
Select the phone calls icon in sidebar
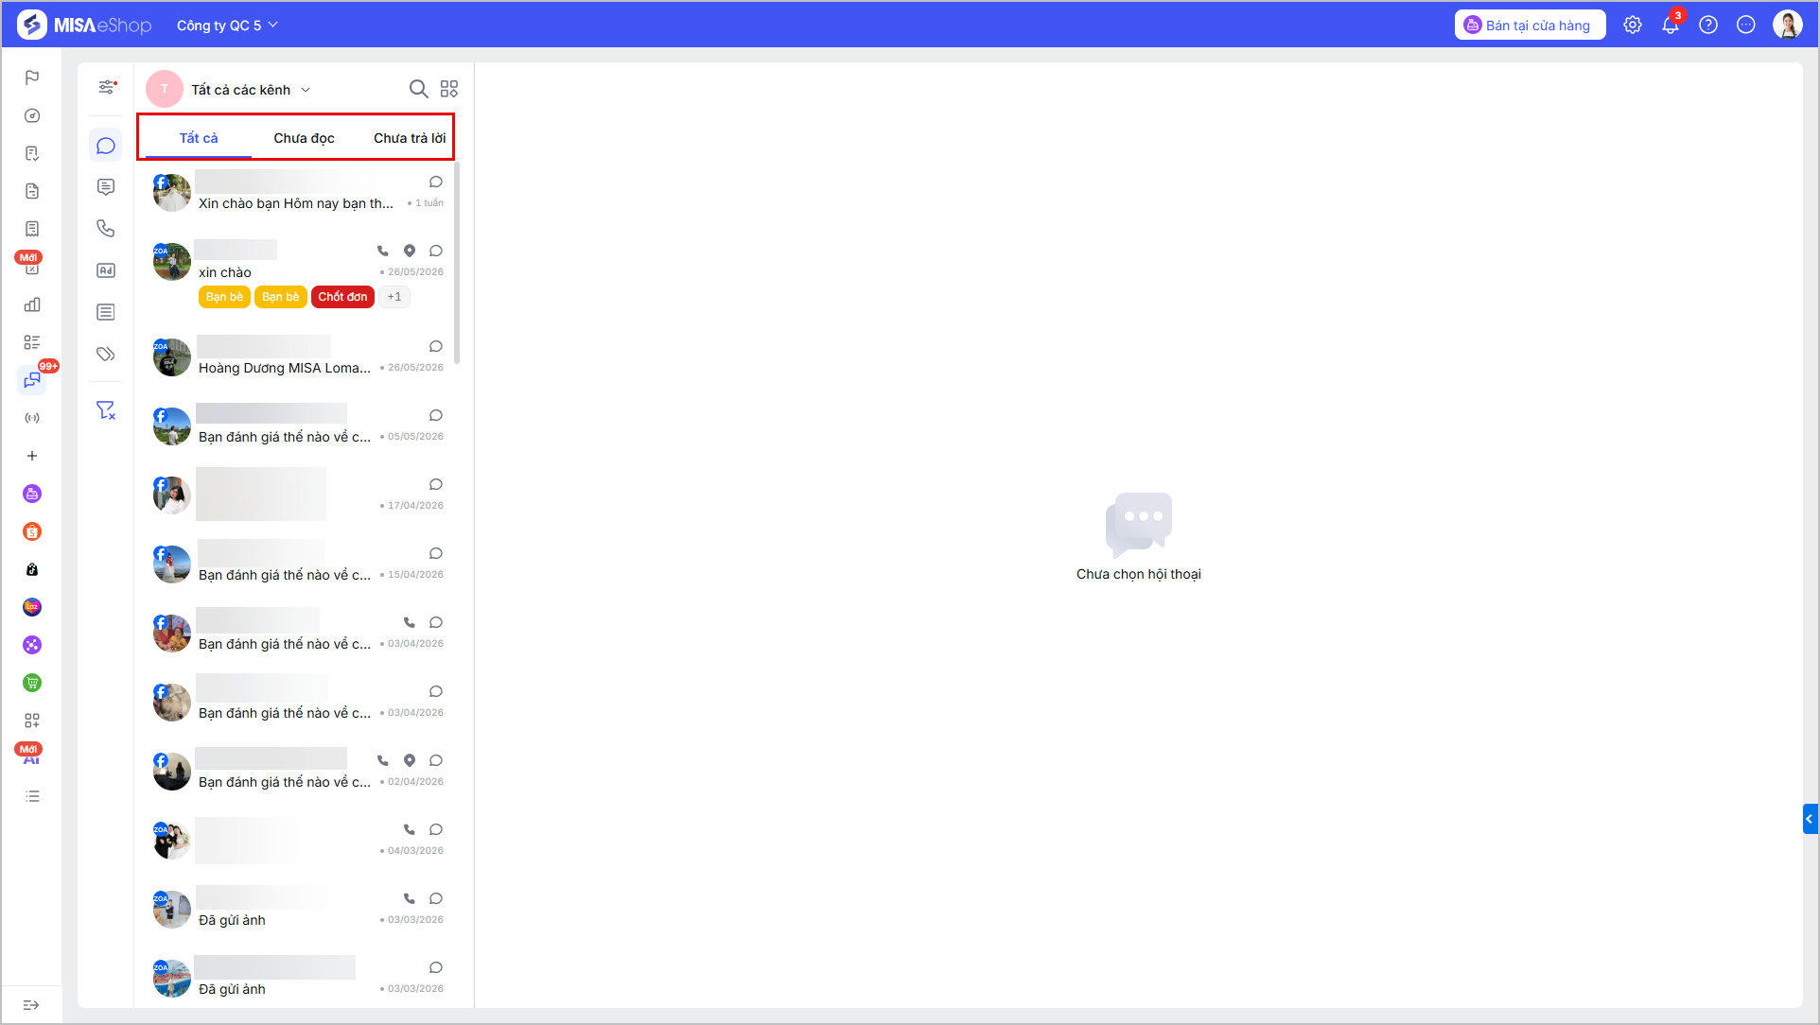click(x=106, y=229)
